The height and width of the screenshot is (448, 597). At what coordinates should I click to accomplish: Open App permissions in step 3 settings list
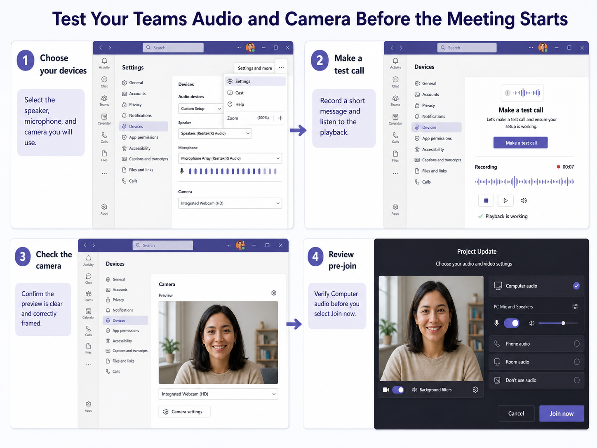(x=125, y=330)
